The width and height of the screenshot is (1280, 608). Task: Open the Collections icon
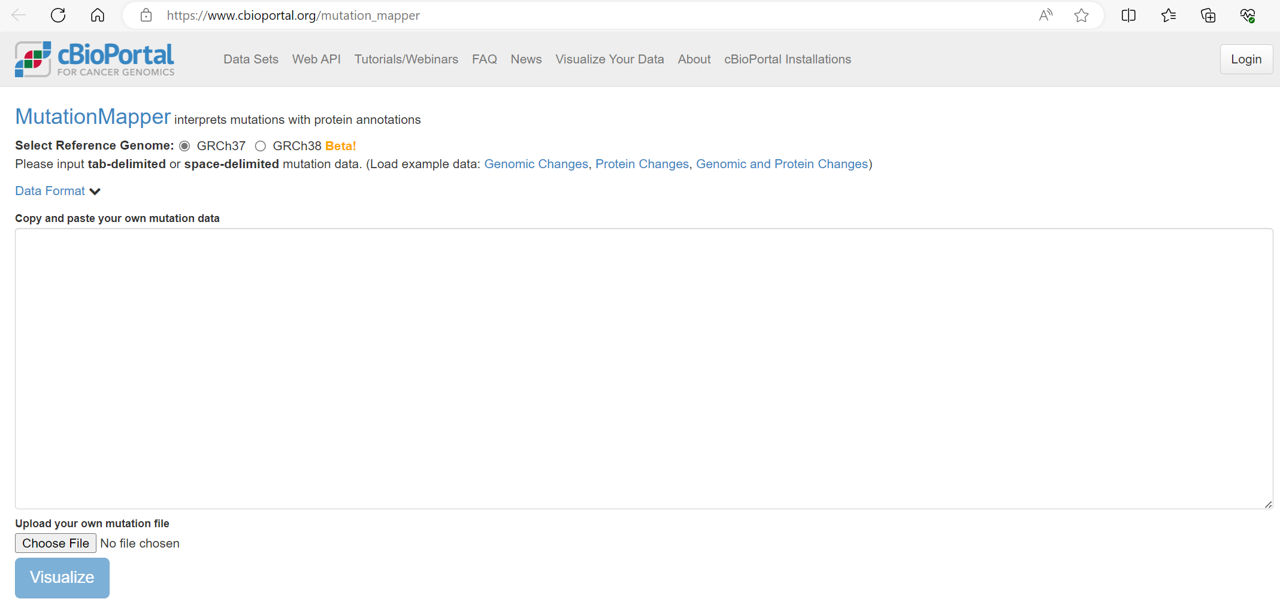1208,15
